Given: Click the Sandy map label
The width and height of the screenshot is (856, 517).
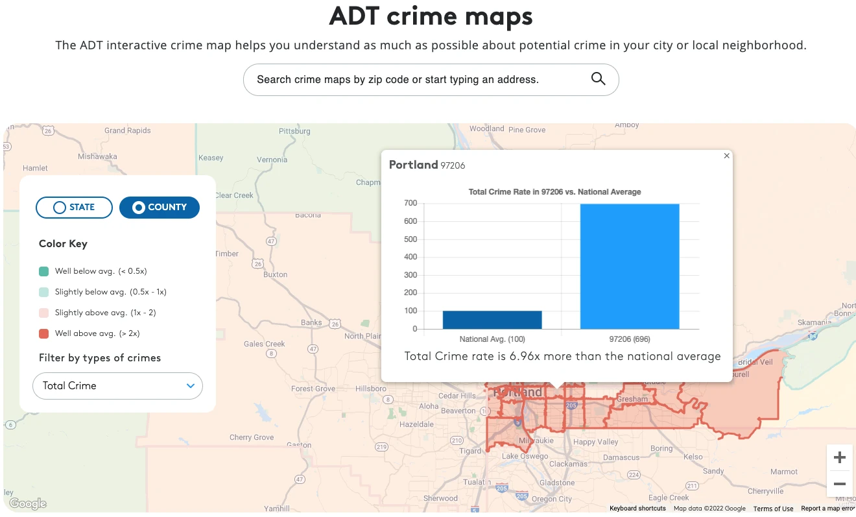Looking at the screenshot, I should (713, 471).
